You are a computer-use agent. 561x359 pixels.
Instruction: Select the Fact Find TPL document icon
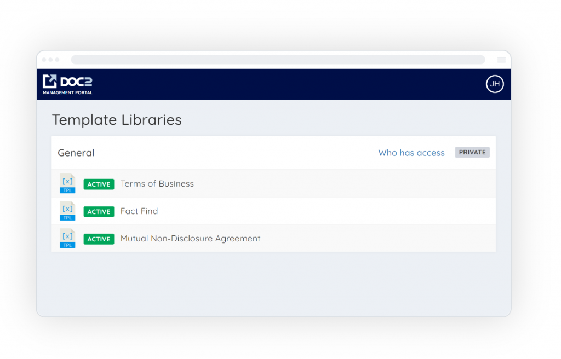67,211
